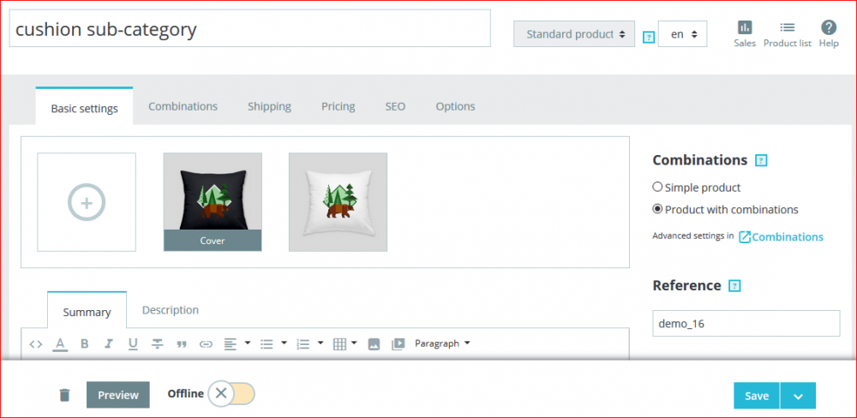
Task: Open the text color tool
Action: coord(60,344)
